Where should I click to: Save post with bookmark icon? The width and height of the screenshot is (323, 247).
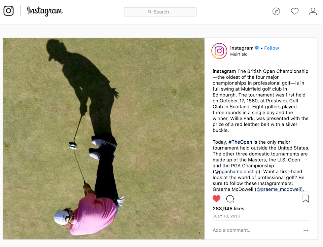point(306,199)
